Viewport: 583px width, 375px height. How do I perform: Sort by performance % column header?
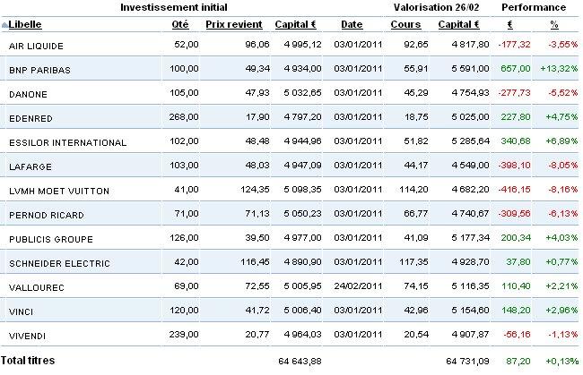[554, 24]
